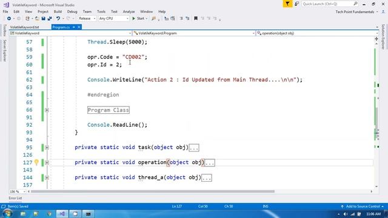Click the Redo toolbar icon

[68, 19]
